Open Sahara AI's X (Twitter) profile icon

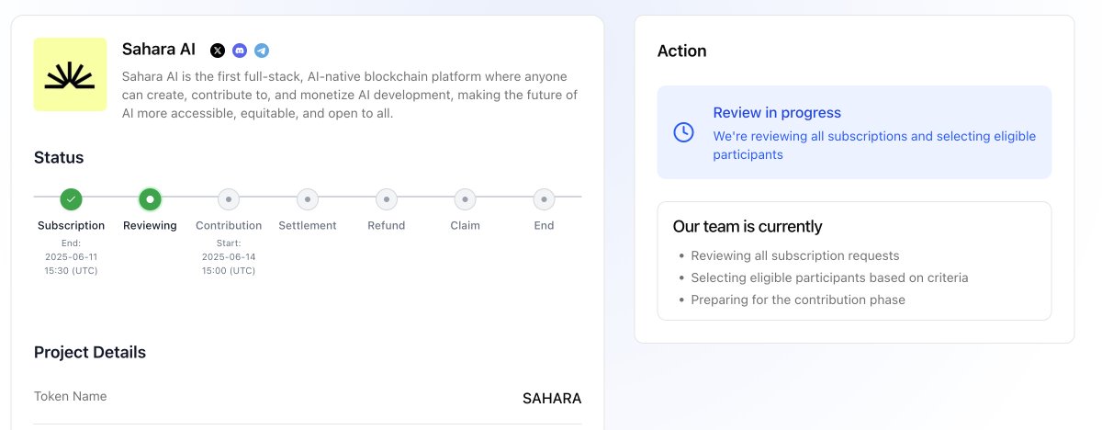click(x=218, y=51)
